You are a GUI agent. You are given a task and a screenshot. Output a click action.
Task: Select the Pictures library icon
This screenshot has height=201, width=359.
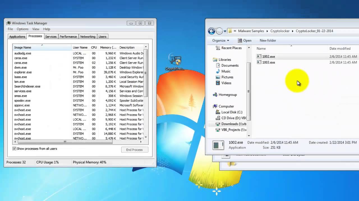pos(218,77)
